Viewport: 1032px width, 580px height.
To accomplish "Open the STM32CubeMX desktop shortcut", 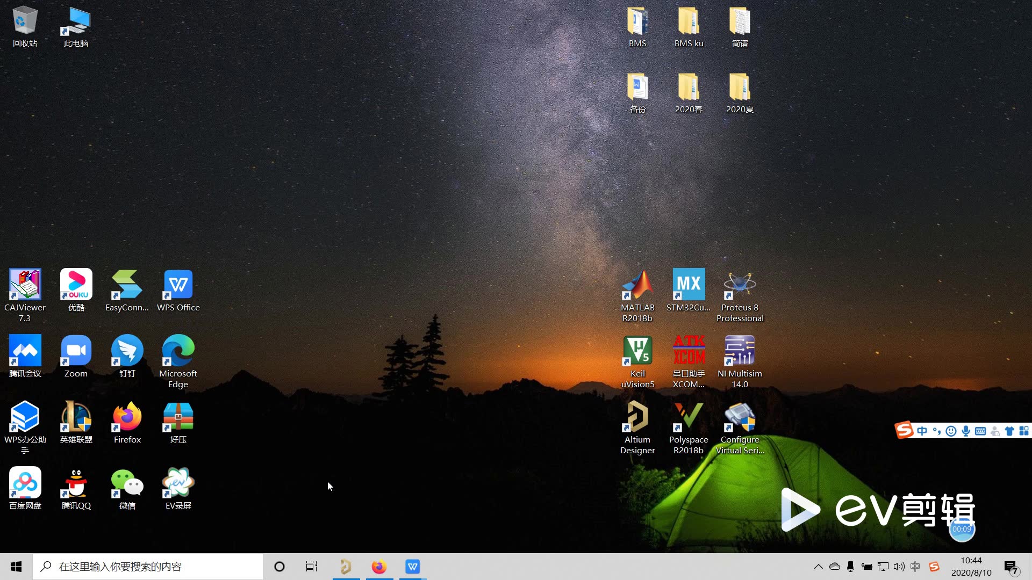I will click(689, 286).
